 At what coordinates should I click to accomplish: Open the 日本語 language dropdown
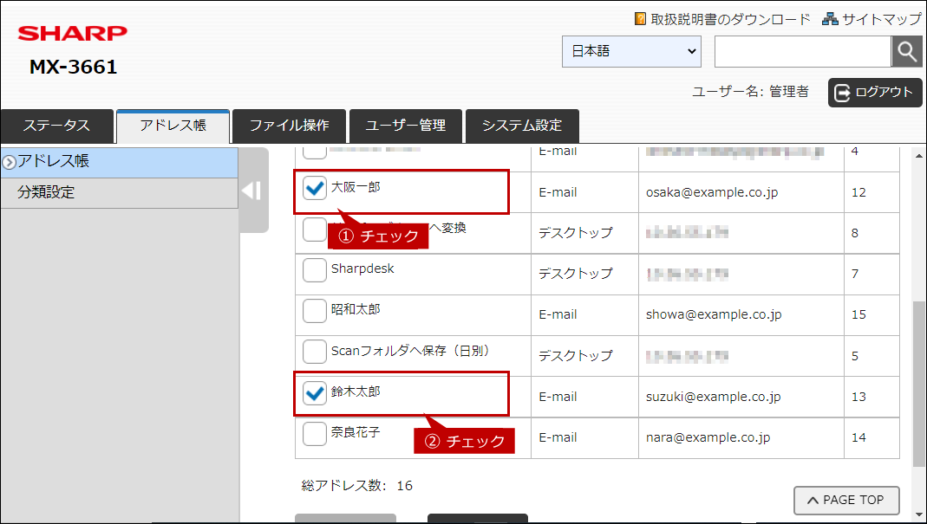631,51
